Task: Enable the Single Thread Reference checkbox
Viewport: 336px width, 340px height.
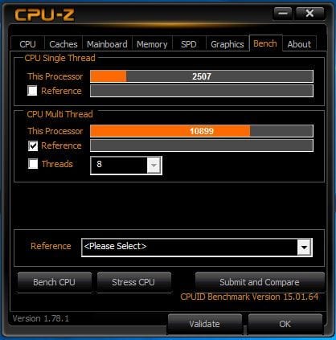Action: (x=32, y=91)
